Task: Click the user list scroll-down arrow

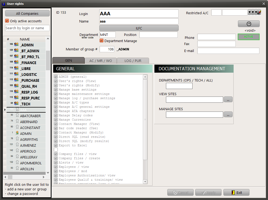Action: 48,173
